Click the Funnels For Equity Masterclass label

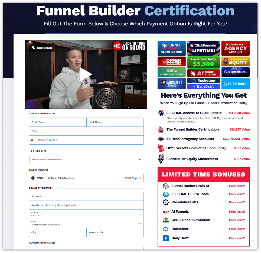(x=192, y=159)
